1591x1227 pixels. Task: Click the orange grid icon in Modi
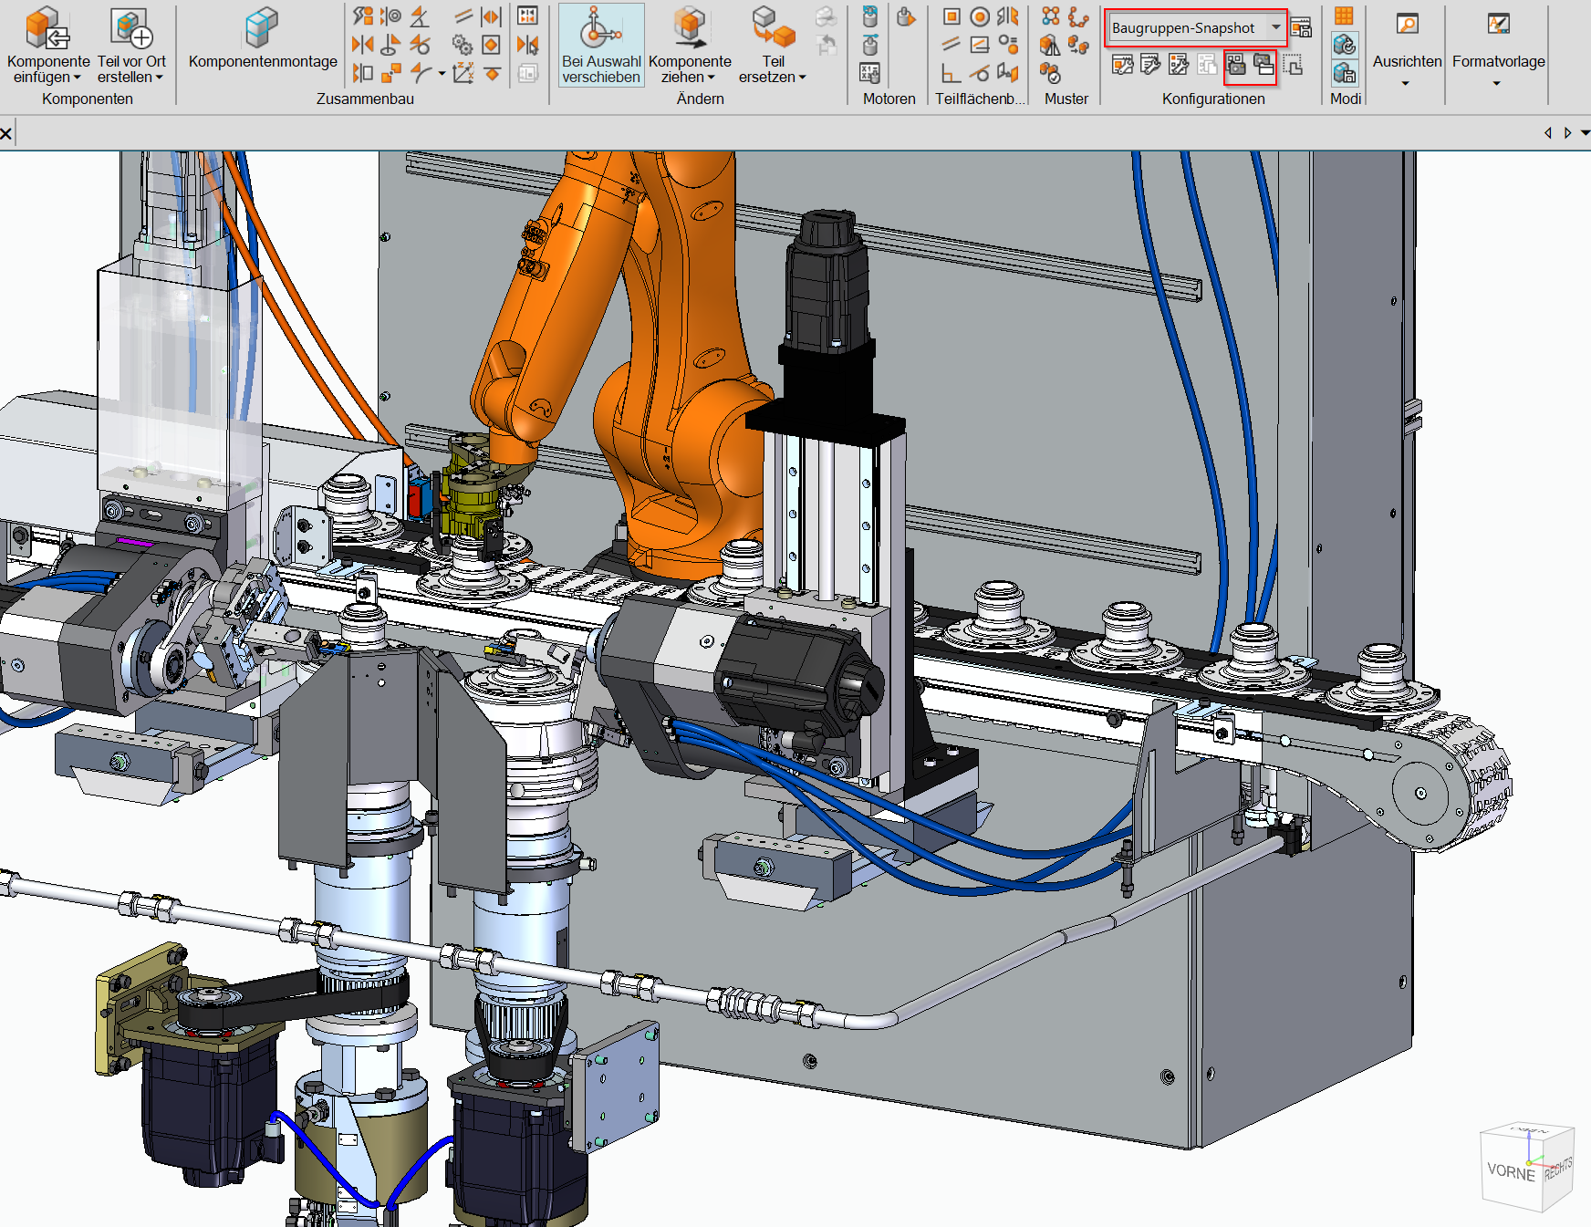pos(1344,16)
